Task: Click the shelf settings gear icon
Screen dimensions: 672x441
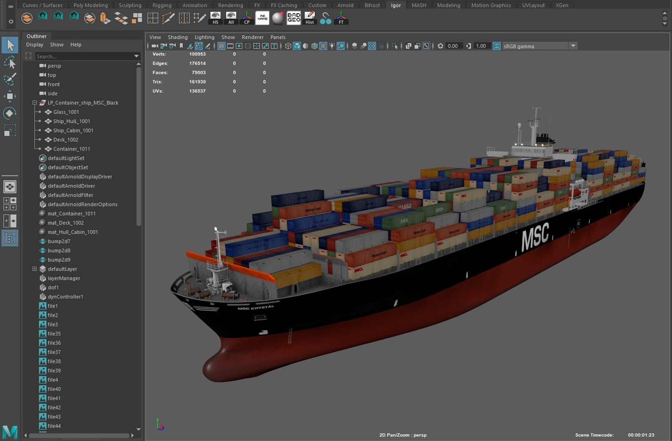Action: pyautogui.click(x=11, y=21)
